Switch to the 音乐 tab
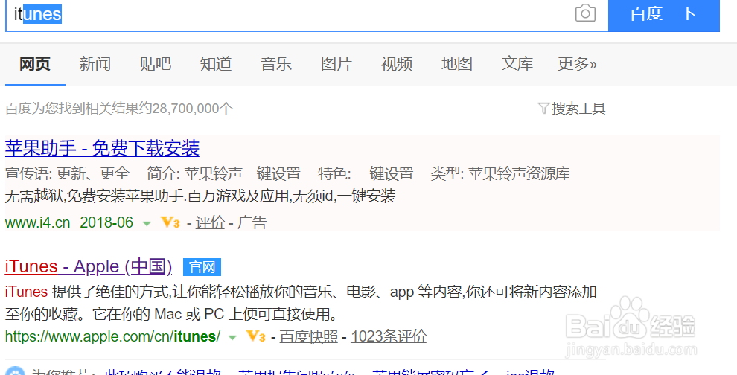737x375 pixels. coord(276,64)
